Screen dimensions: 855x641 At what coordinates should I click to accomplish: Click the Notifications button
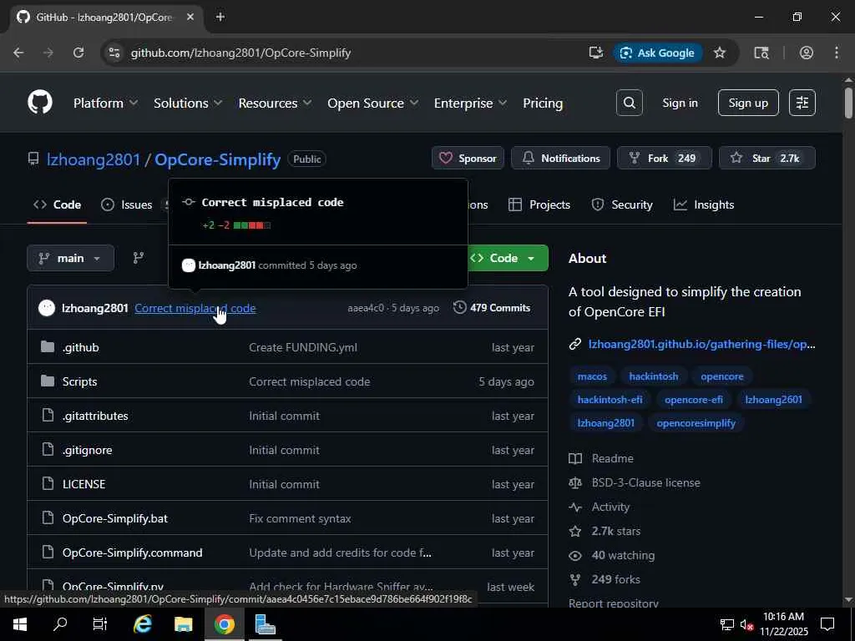pyautogui.click(x=560, y=158)
